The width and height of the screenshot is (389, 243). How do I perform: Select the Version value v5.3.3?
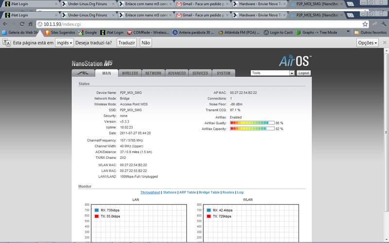pos(124,122)
